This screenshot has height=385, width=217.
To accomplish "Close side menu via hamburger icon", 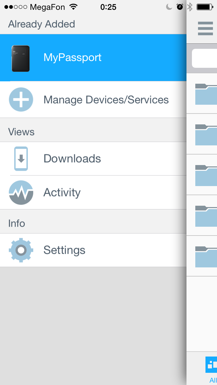I will click(x=205, y=28).
